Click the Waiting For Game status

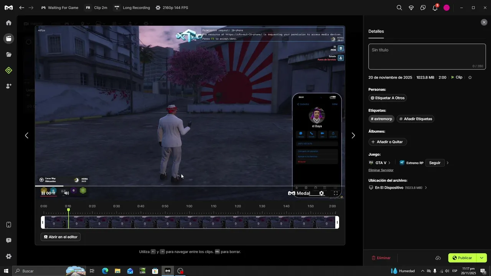(x=59, y=8)
